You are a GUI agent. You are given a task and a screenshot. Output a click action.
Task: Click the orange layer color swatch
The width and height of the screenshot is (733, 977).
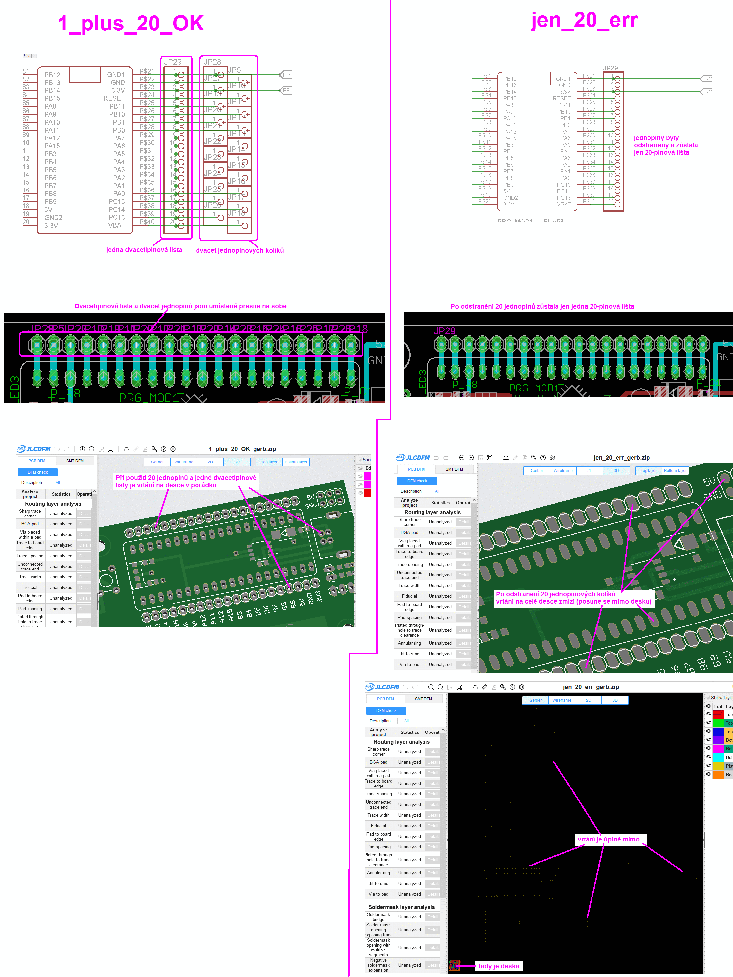(x=718, y=774)
